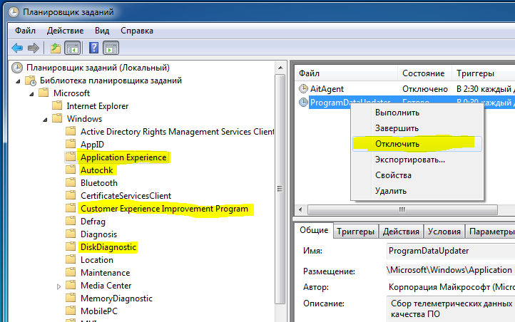Click the Maintenance folder icon

point(71,272)
